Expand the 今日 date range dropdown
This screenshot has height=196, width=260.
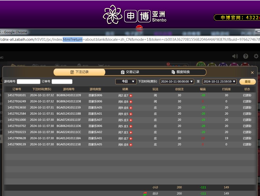126,82
